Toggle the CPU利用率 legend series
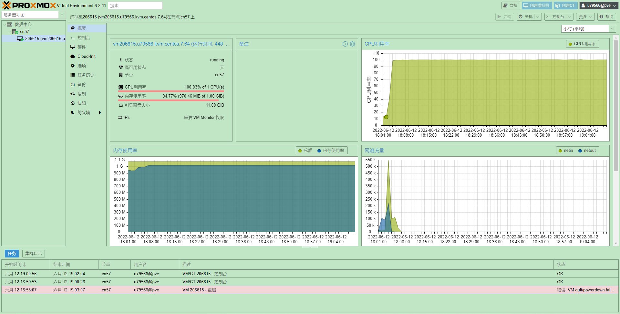620x314 pixels. pyautogui.click(x=582, y=44)
